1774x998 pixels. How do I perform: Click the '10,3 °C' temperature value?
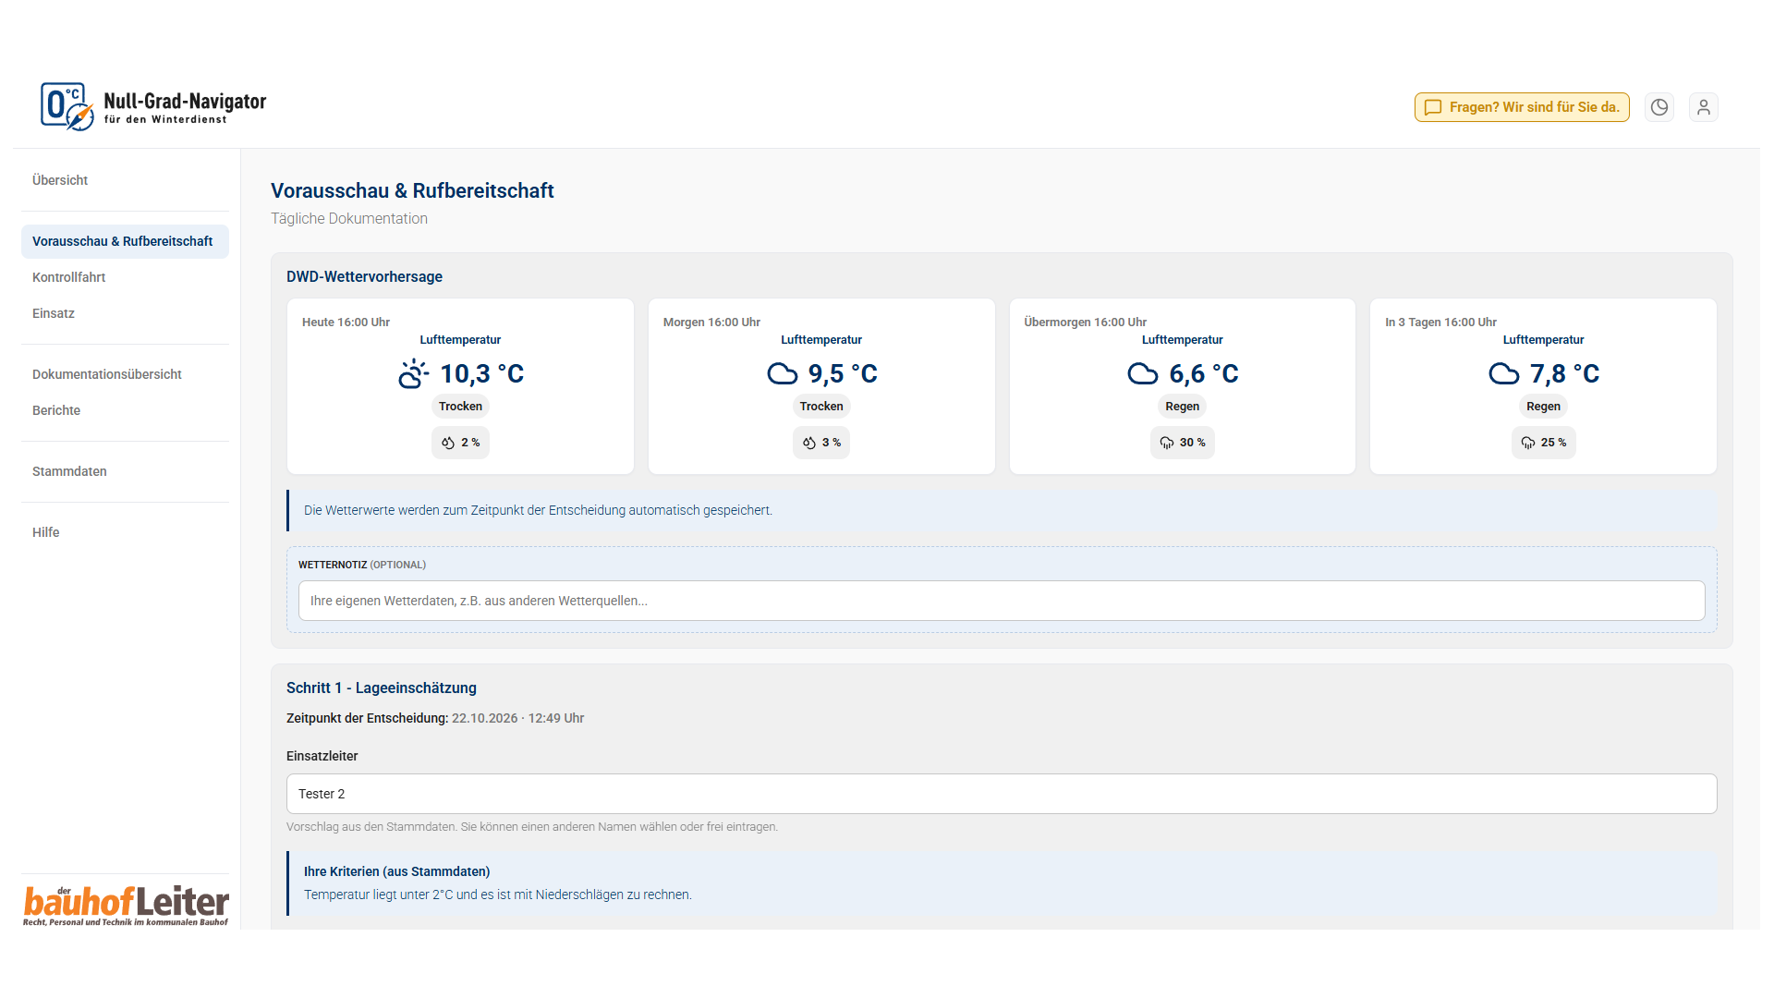coord(481,373)
